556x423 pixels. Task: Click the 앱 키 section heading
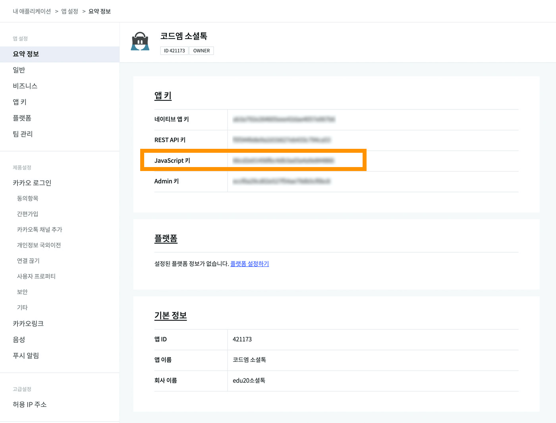(163, 96)
